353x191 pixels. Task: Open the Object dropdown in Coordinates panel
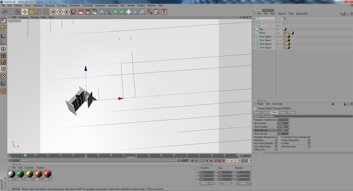[x=207, y=183]
